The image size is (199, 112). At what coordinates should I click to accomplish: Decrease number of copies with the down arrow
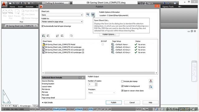[96, 85]
